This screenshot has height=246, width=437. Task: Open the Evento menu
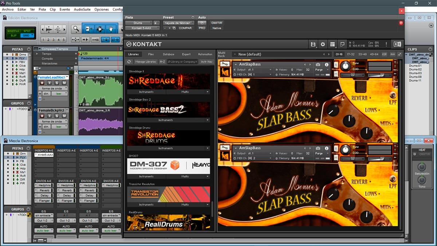(x=65, y=9)
